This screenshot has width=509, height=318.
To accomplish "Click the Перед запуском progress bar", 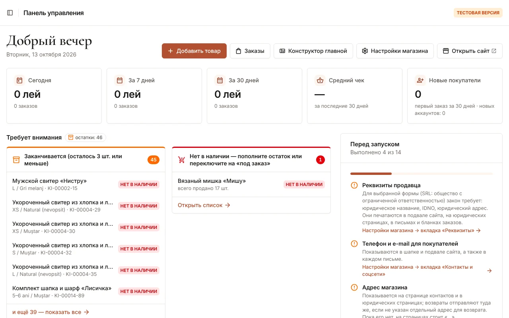I will coord(422,174).
